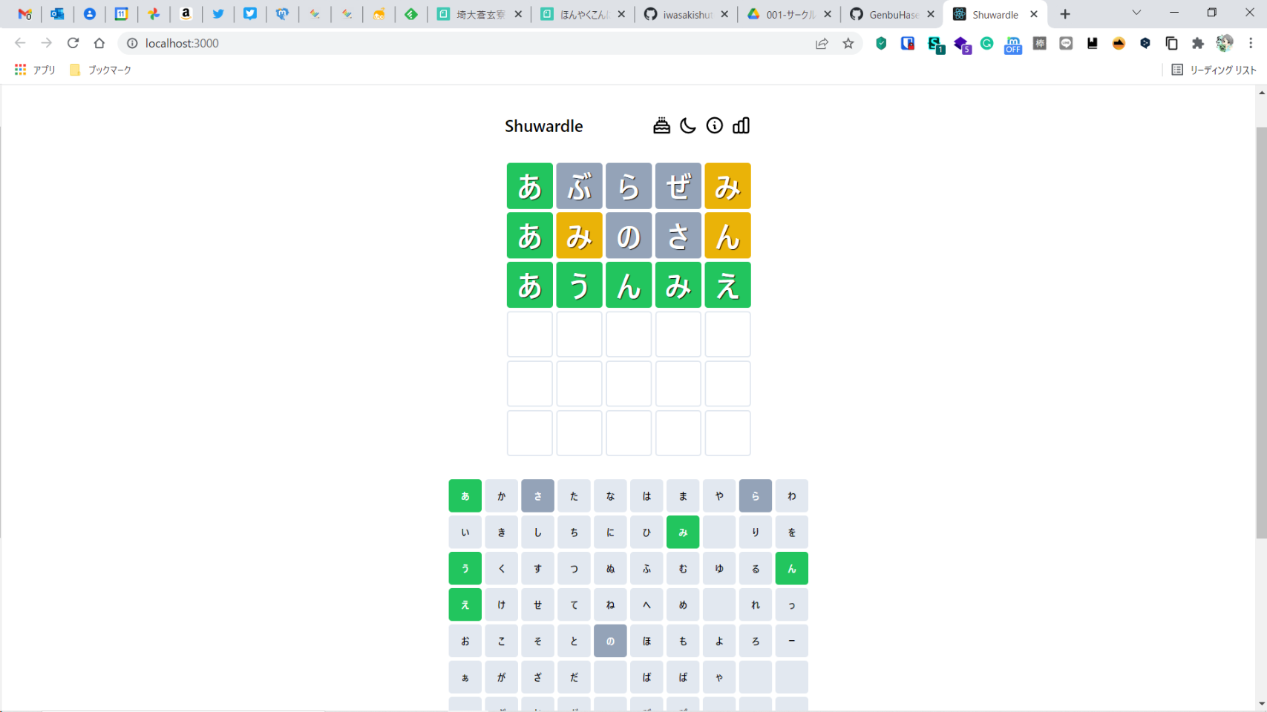This screenshot has height=712, width=1267.
Task: Reload the localhost page
Action: click(73, 43)
